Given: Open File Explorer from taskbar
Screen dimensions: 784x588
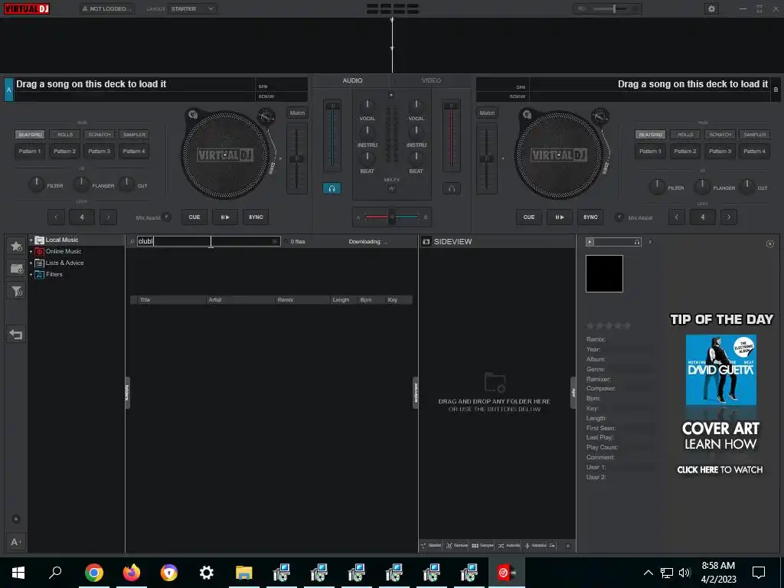Looking at the screenshot, I should tap(244, 573).
